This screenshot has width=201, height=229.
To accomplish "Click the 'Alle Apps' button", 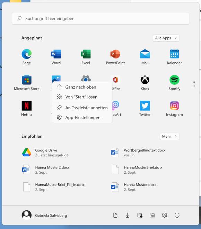I will point(166,38).
